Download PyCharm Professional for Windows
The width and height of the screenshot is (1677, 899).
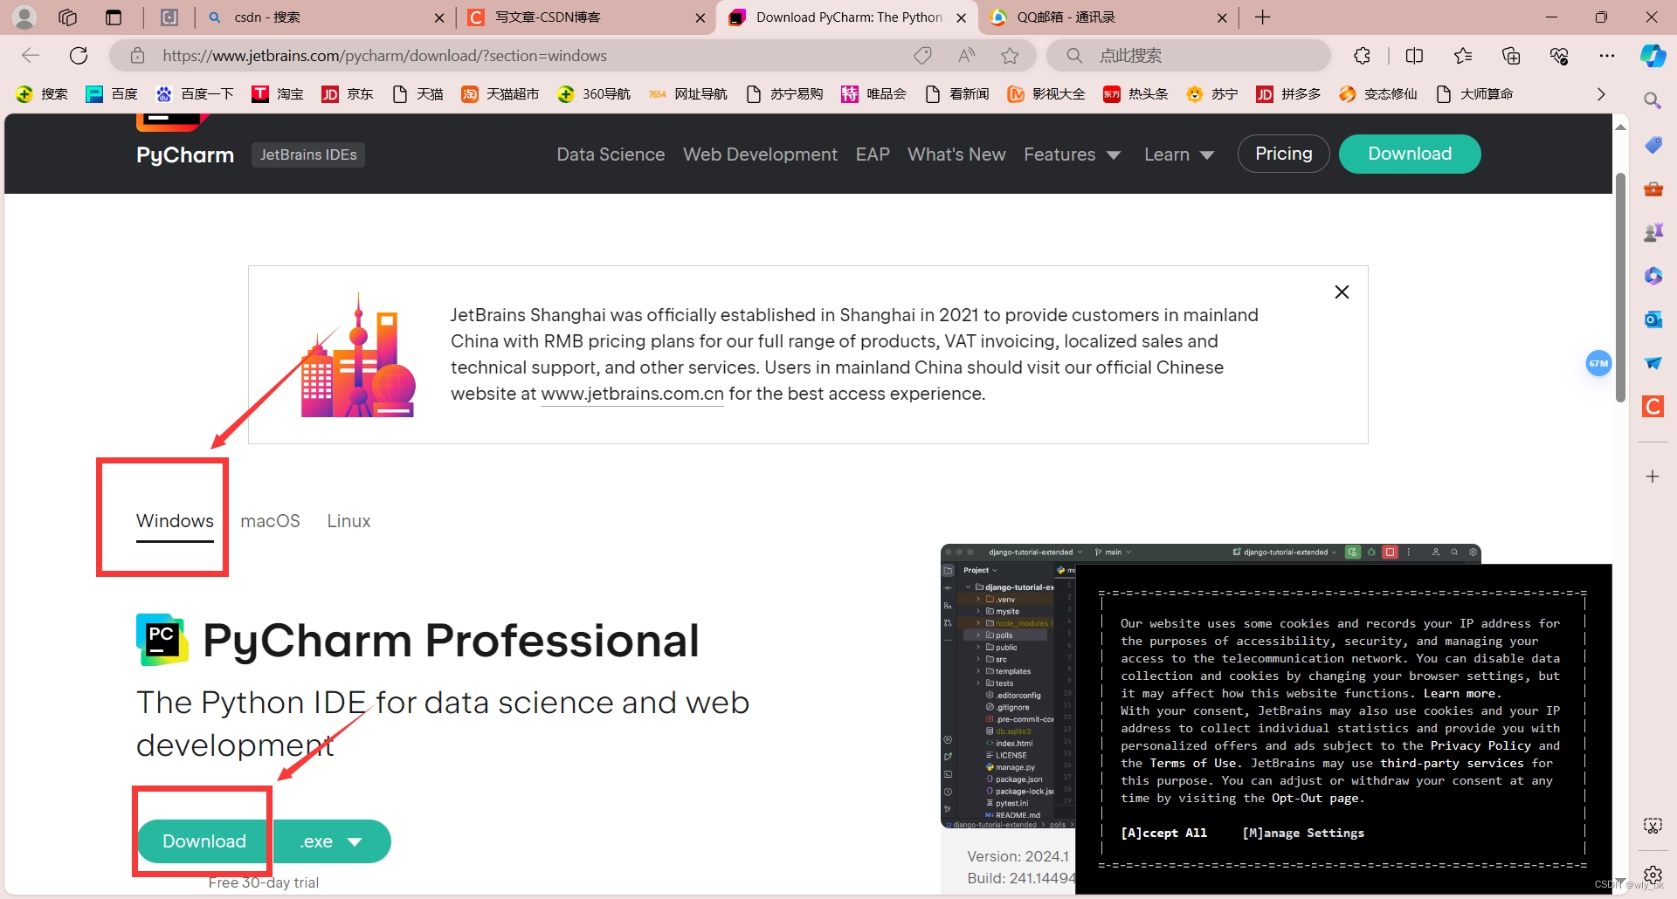point(204,841)
